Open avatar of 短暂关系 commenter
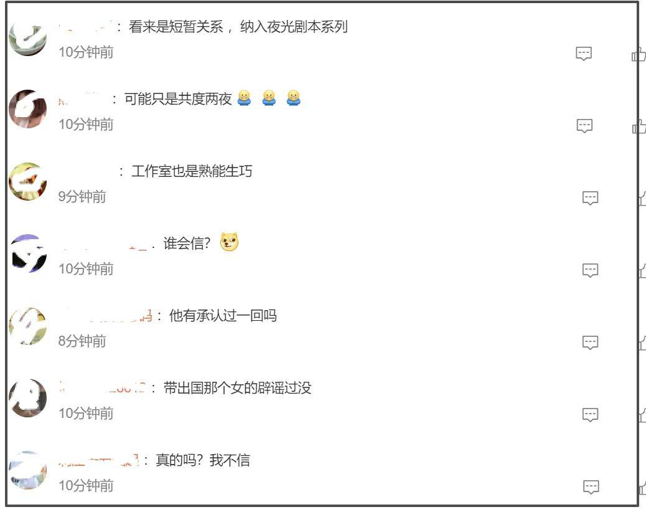 coord(27,37)
